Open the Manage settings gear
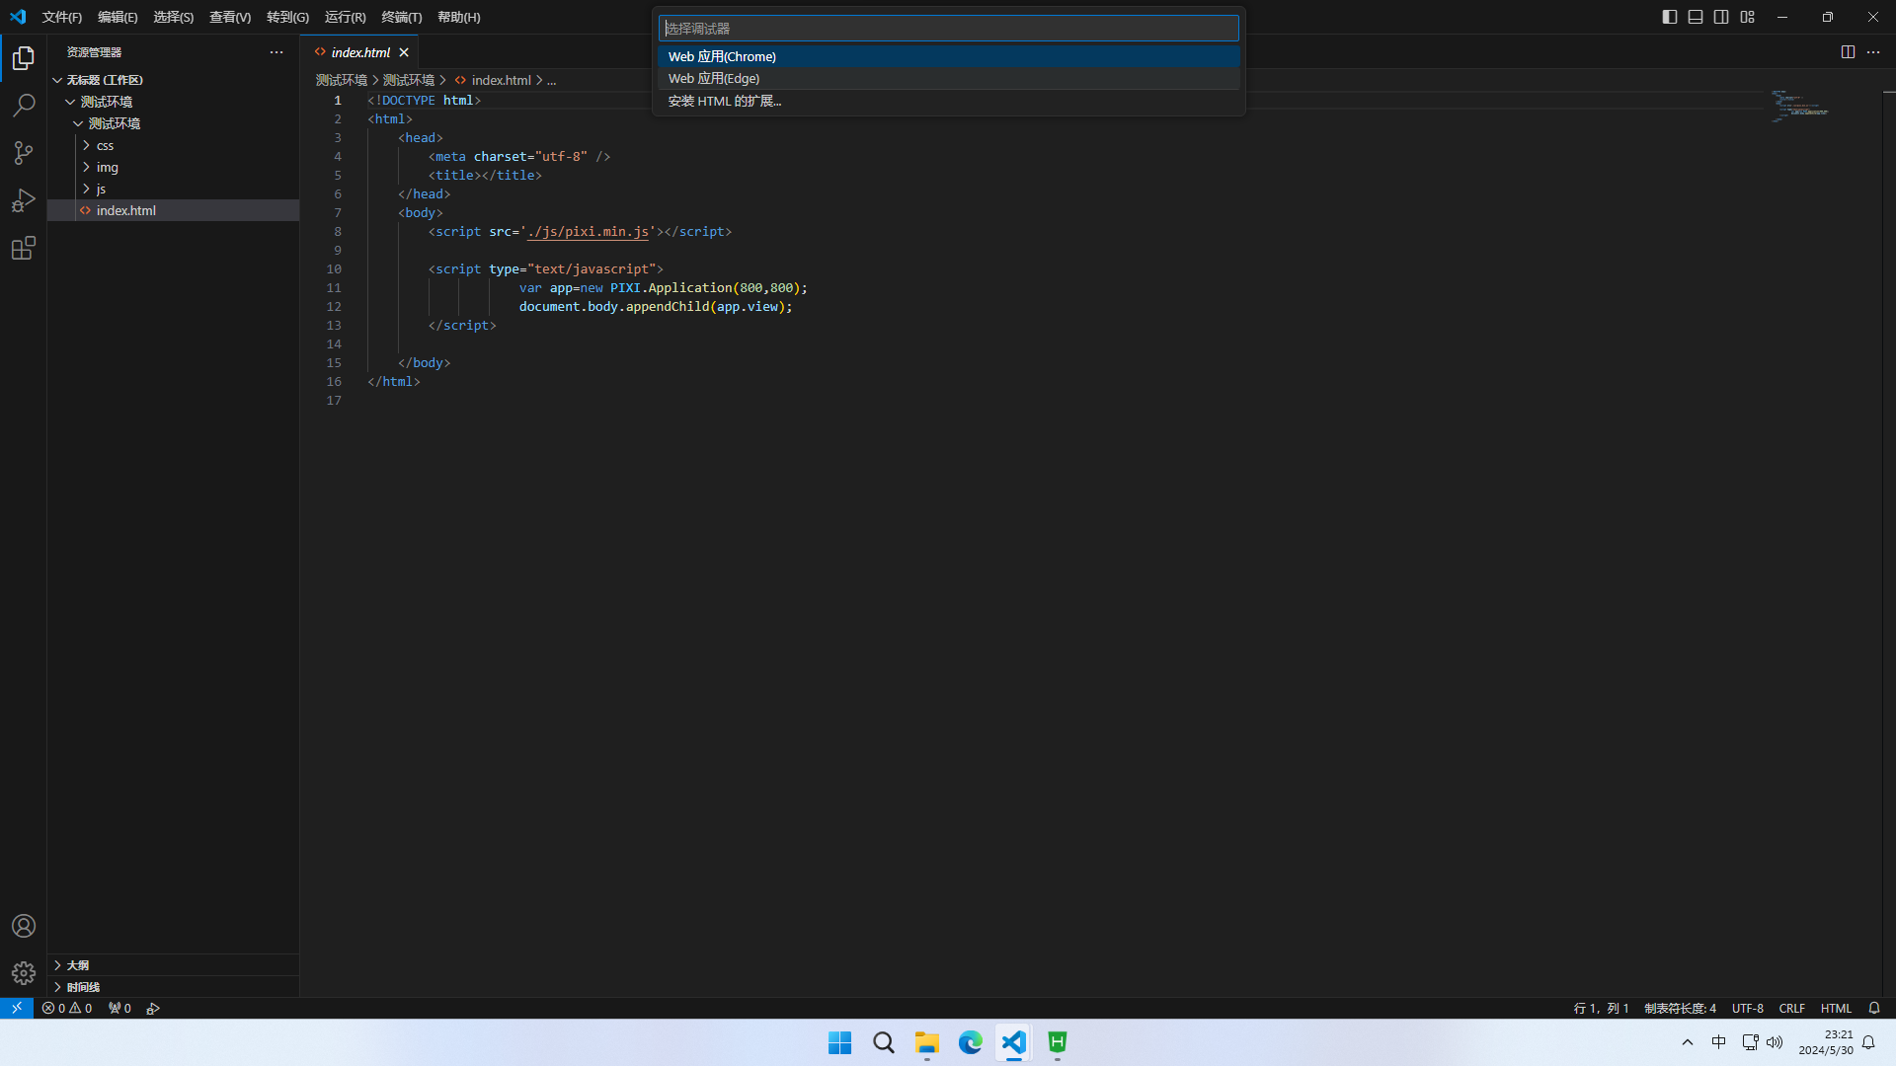This screenshot has height=1066, width=1896. pyautogui.click(x=24, y=973)
